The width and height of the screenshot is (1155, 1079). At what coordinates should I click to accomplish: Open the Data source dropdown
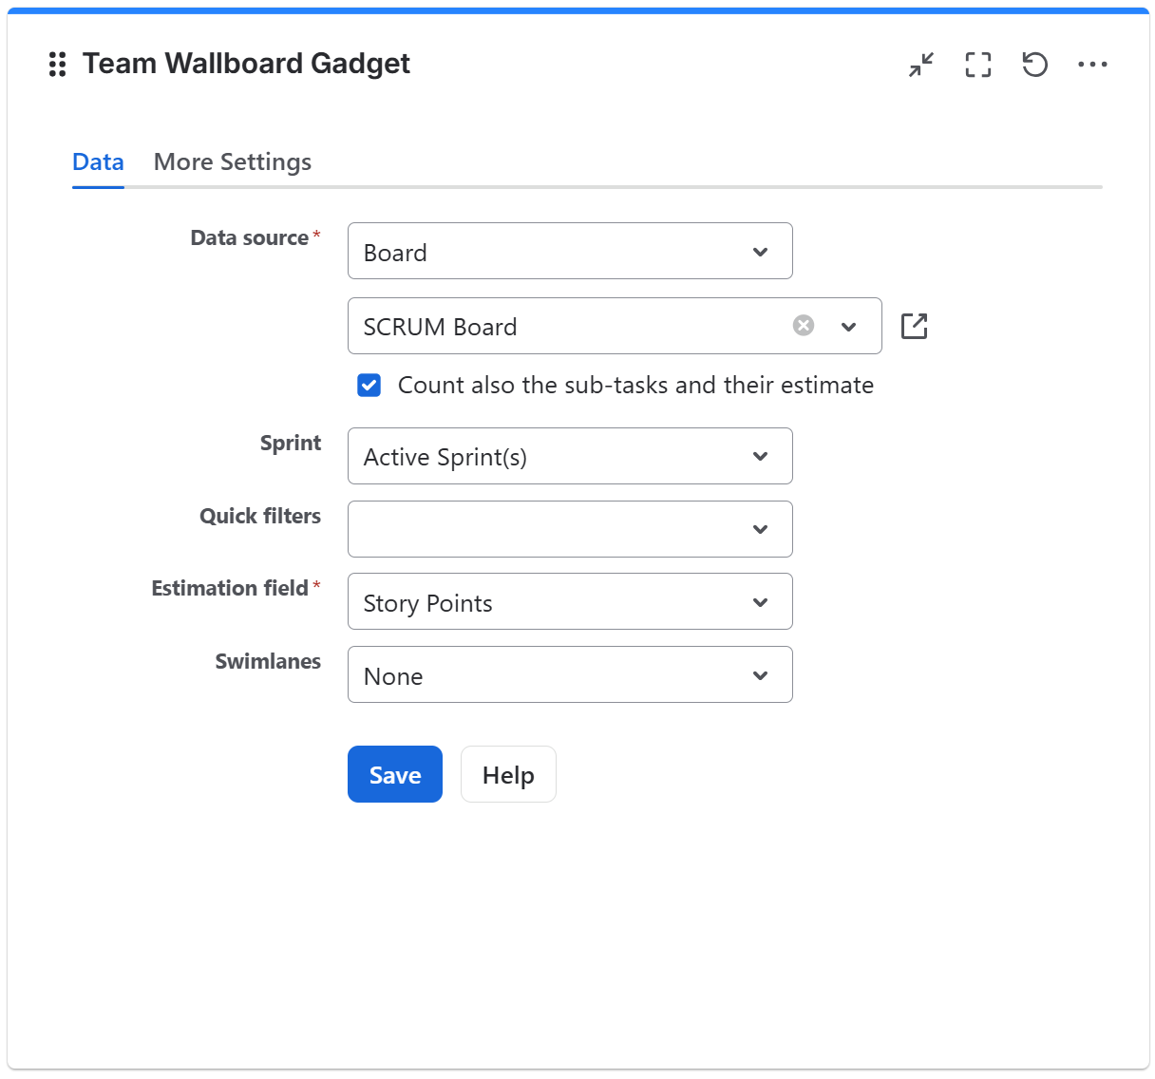570,251
